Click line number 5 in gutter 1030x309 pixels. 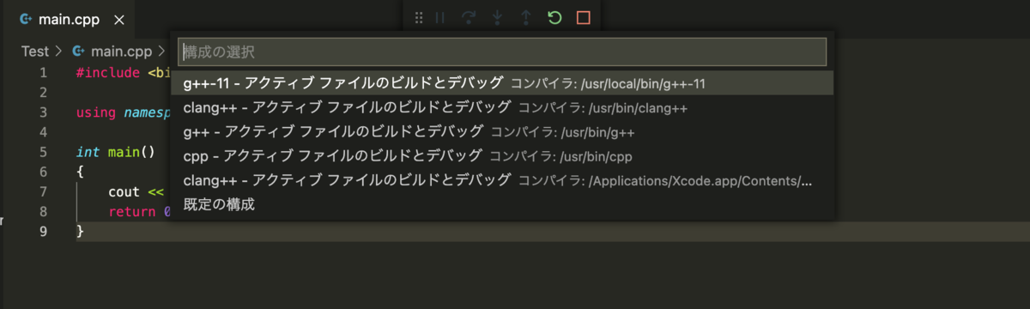click(43, 153)
